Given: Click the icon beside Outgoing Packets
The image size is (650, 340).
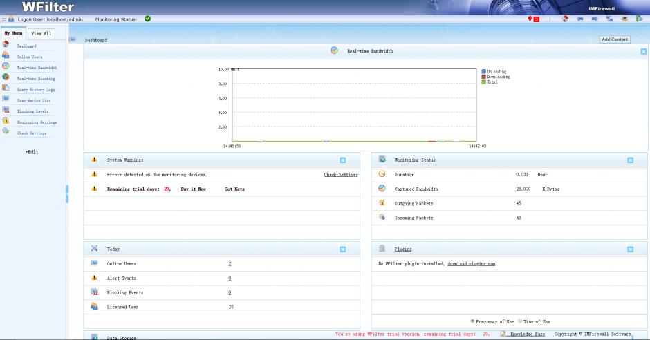Looking at the screenshot, I should (382, 203).
